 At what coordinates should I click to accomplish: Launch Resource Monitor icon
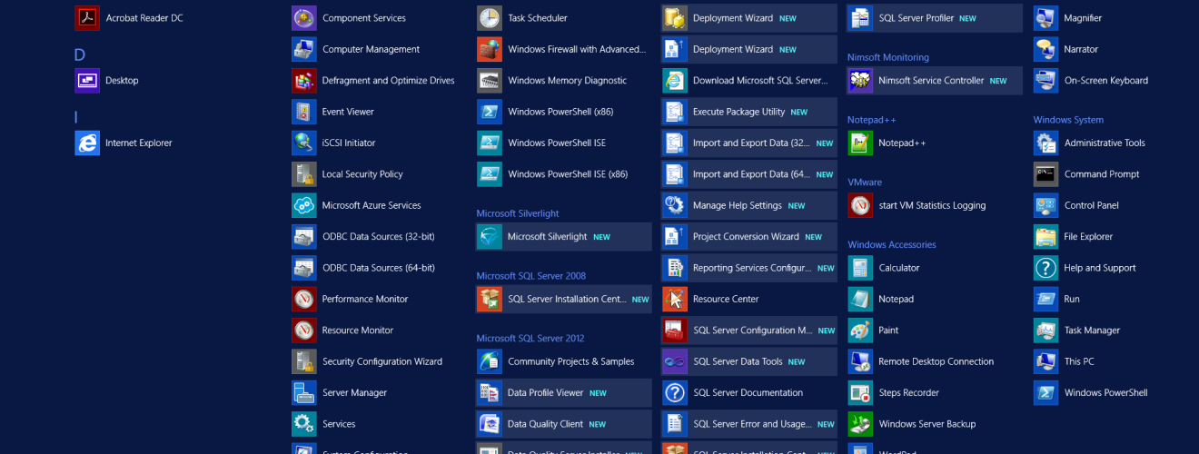click(304, 331)
